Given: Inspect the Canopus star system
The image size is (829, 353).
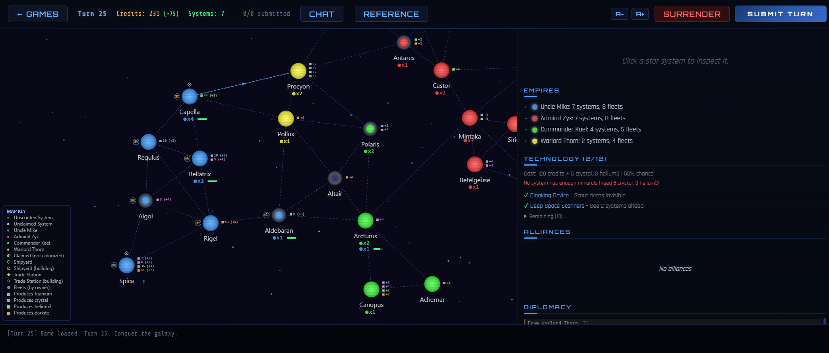Looking at the screenshot, I should pyautogui.click(x=372, y=289).
